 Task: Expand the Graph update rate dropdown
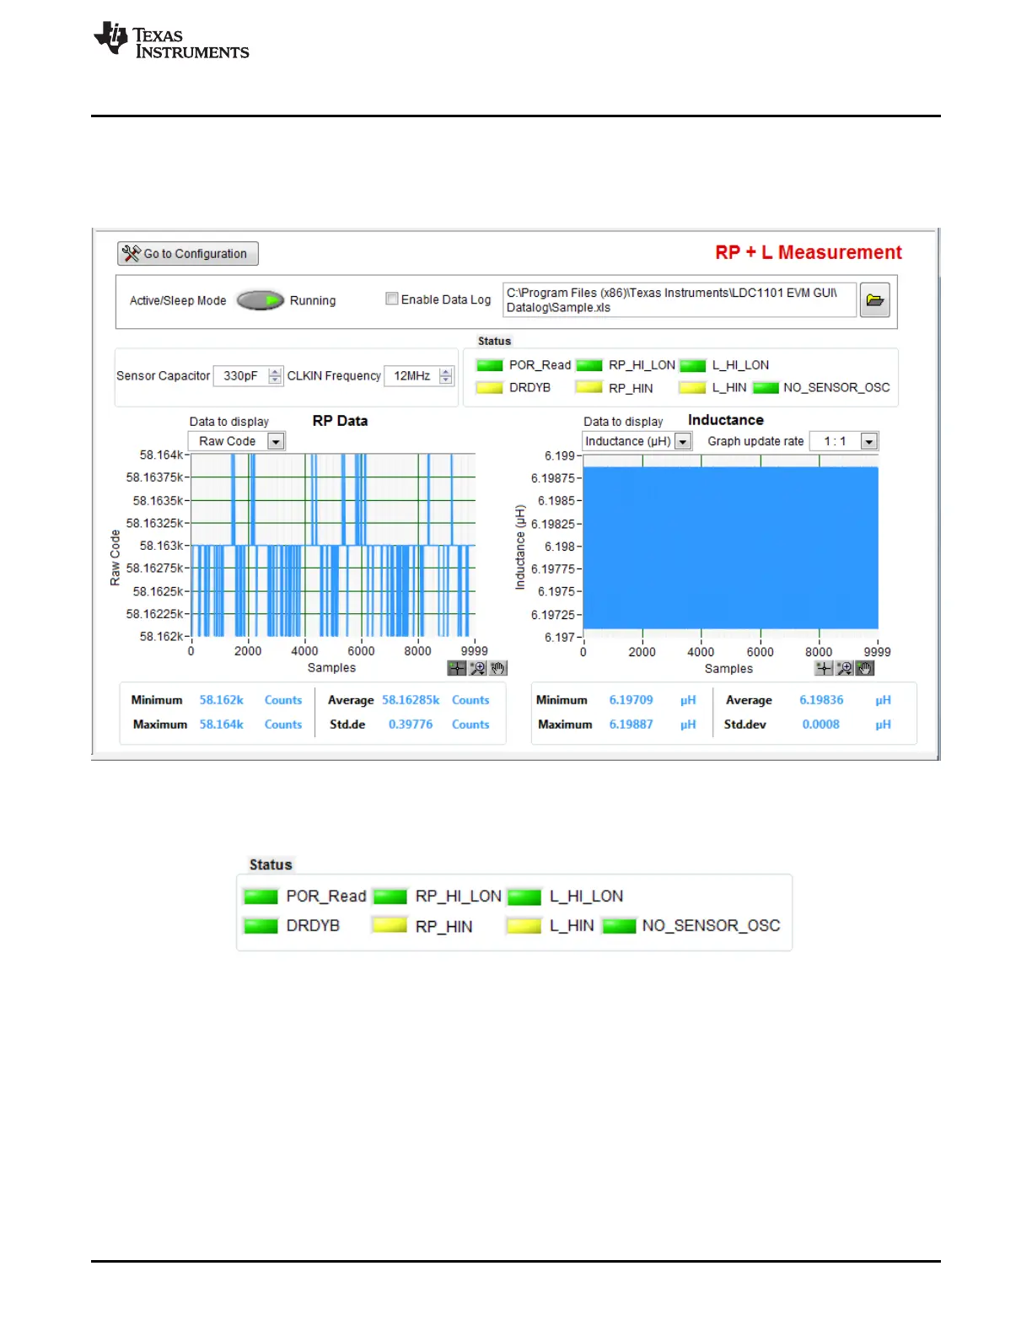click(868, 441)
